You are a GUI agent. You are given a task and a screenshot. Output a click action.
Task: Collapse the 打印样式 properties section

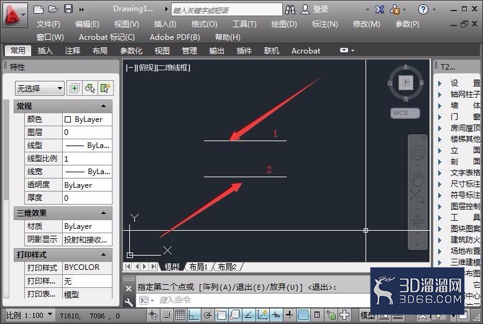[104, 254]
